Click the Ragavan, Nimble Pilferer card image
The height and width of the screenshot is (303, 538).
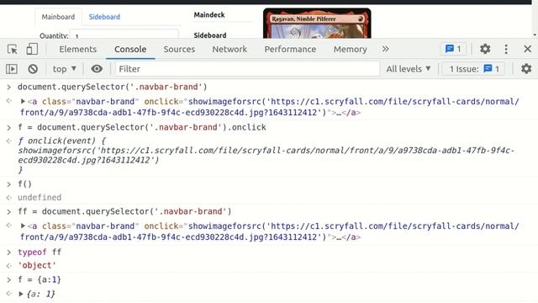click(x=317, y=24)
